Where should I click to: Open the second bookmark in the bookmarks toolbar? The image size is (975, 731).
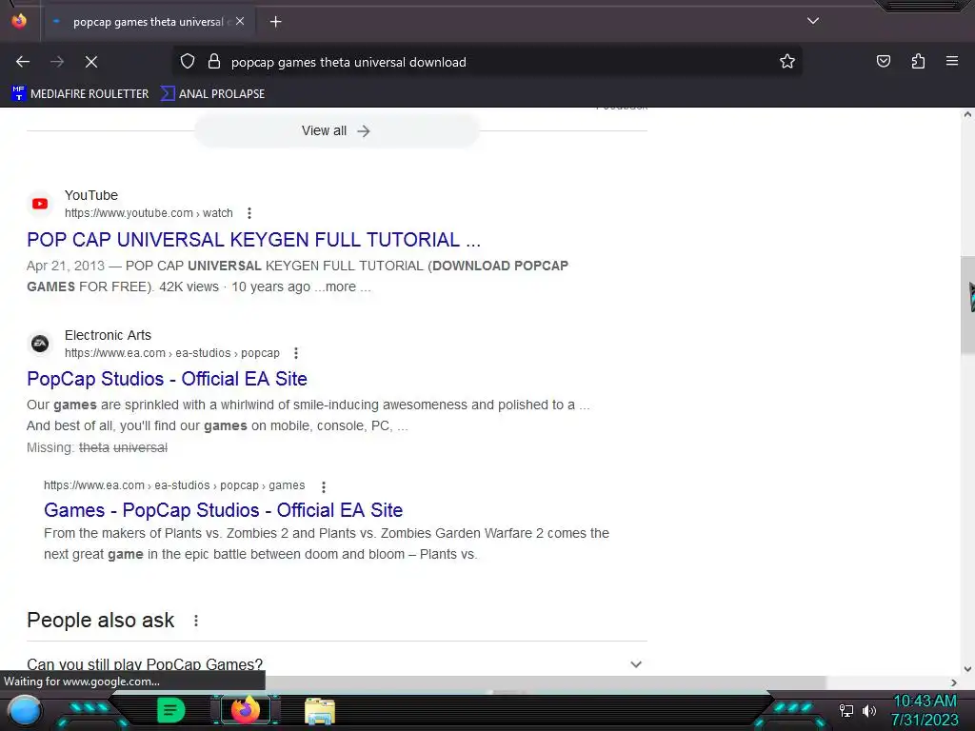point(212,94)
